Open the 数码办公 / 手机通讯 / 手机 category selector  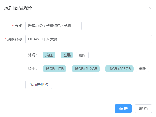click(x=53, y=26)
